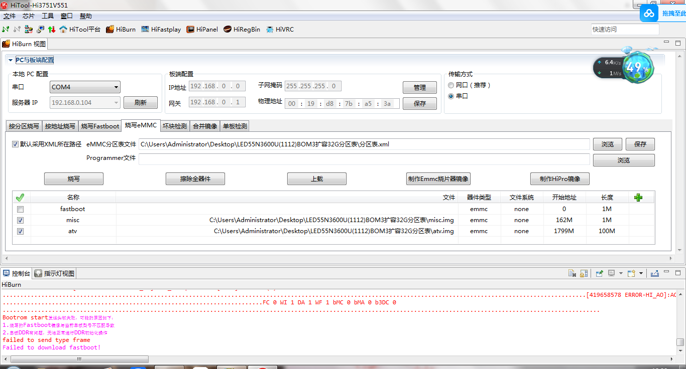The height and width of the screenshot is (369, 686).
Task: Open the 工具 menu
Action: [x=48, y=16]
